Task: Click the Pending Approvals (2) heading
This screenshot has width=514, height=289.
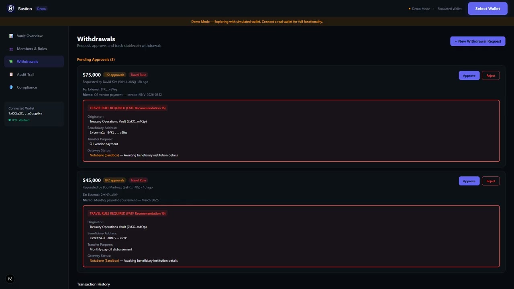Action: (96, 59)
